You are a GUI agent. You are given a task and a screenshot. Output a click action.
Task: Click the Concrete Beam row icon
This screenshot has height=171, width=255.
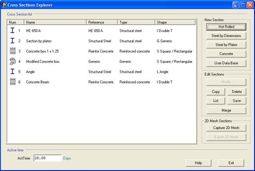(13, 82)
